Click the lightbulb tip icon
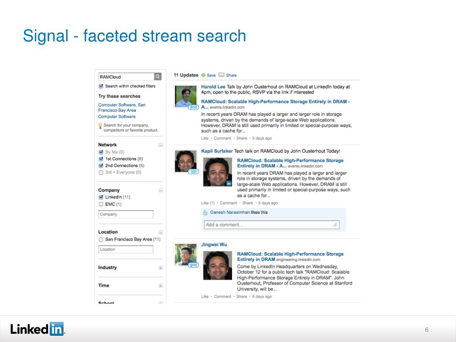 coord(100,126)
